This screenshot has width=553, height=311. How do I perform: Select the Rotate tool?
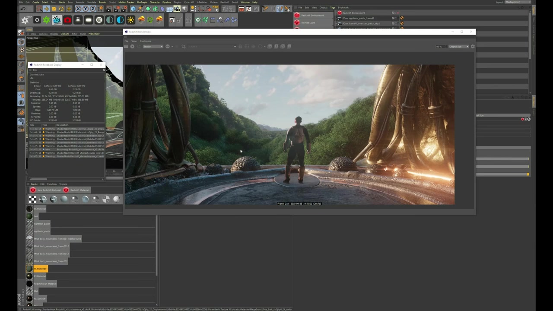(x=61, y=9)
